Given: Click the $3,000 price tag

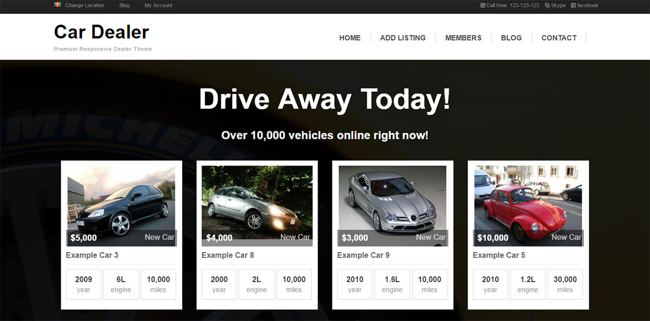Looking at the screenshot, I should pyautogui.click(x=355, y=238).
